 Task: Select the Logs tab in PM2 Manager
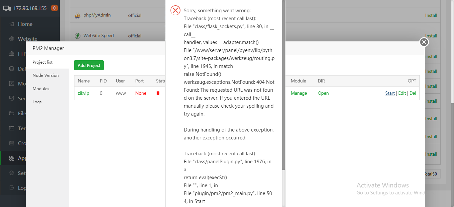[37, 102]
